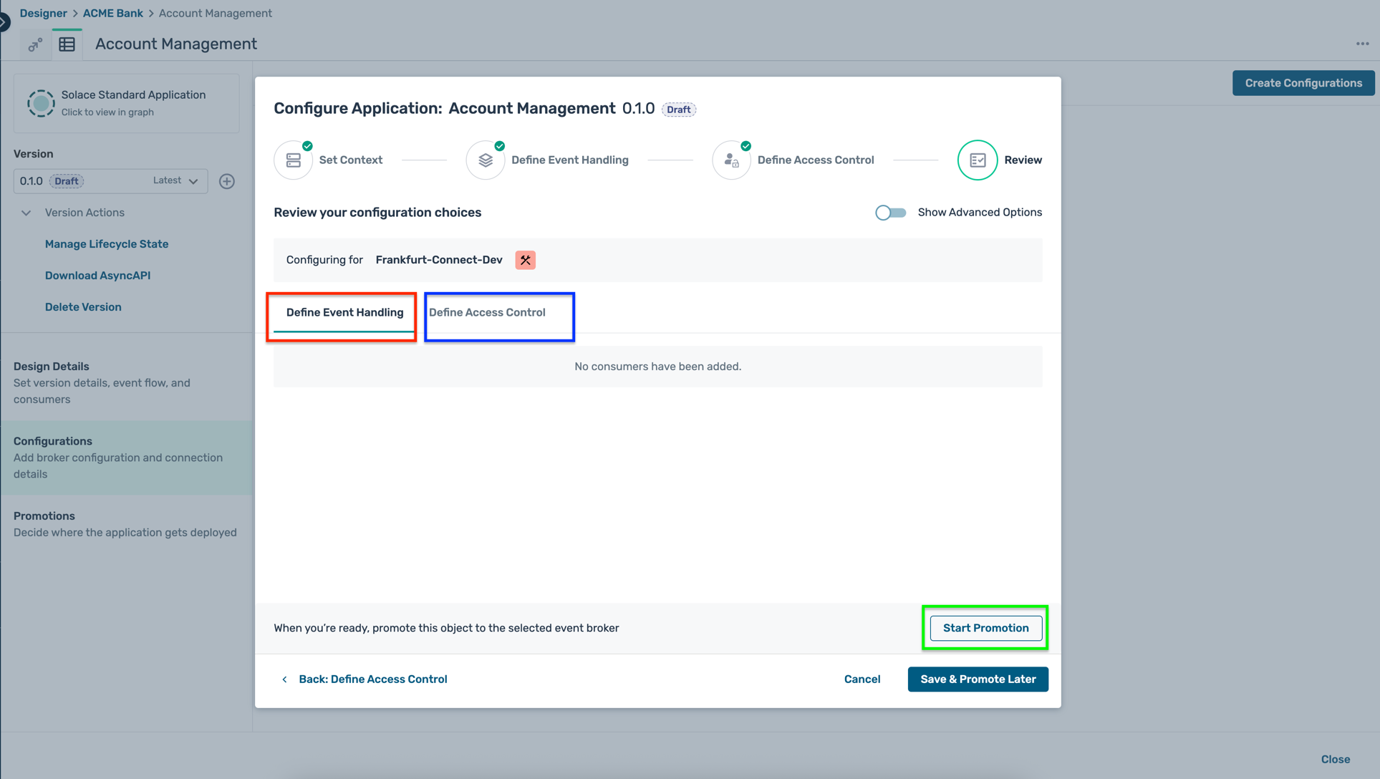
Task: Open Download AsyncAPI
Action: (97, 275)
